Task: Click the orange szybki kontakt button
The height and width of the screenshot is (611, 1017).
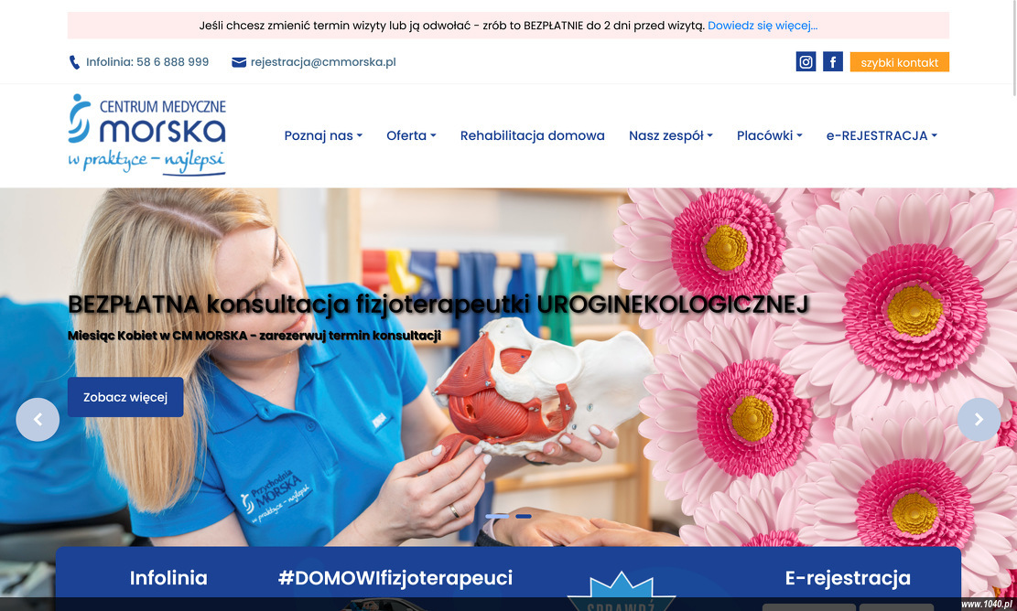Action: click(900, 62)
